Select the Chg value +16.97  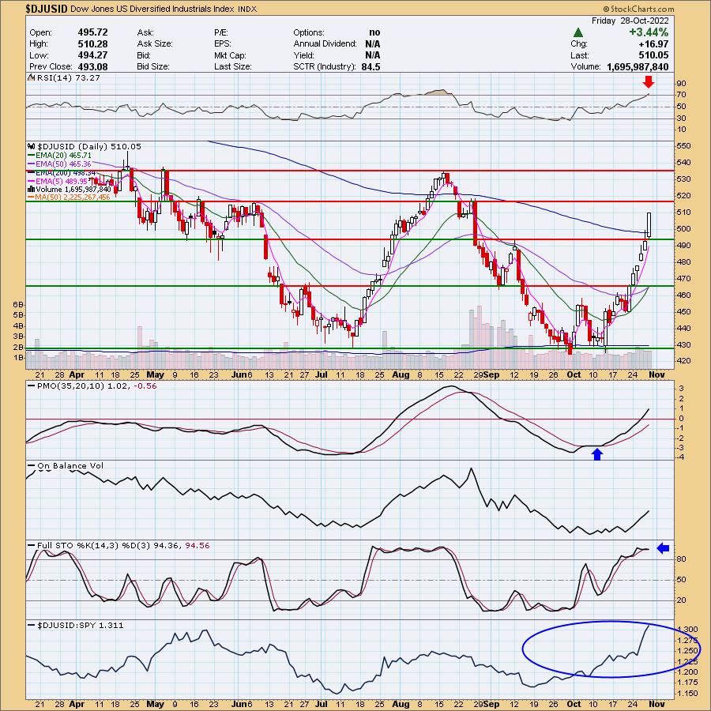(x=653, y=44)
